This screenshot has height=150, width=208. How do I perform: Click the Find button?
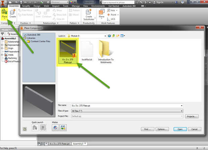click(148, 129)
